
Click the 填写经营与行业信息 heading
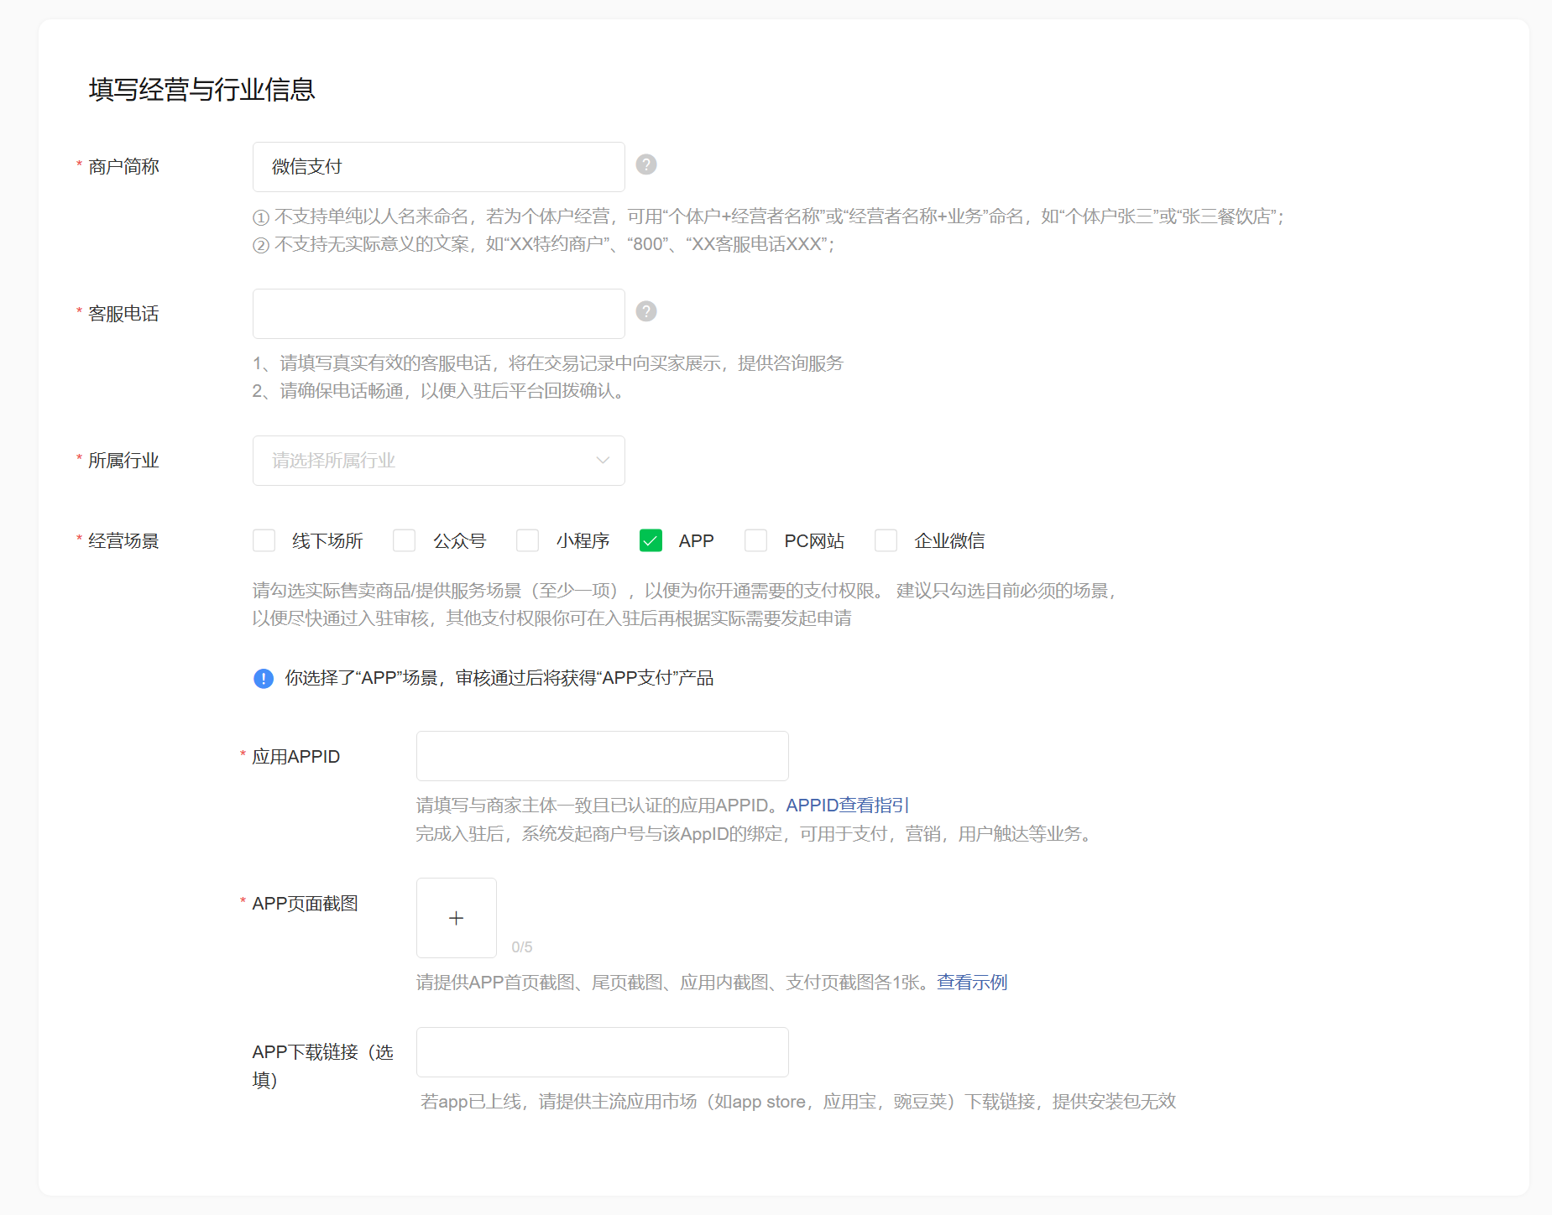coord(202,89)
